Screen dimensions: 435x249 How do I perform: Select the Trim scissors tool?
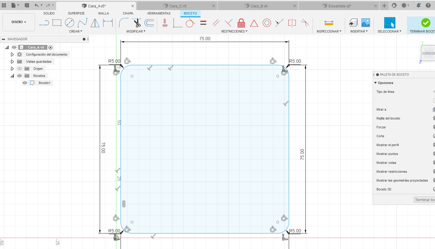(x=137, y=23)
